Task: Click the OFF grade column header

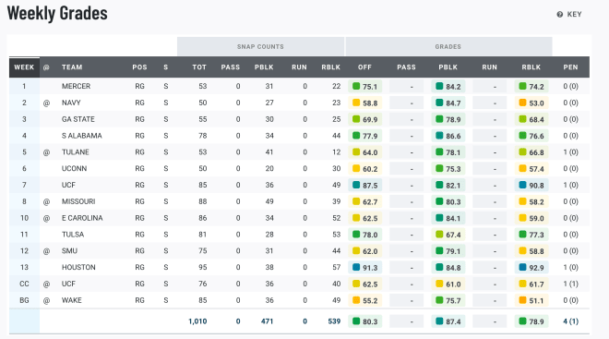Action: click(x=364, y=67)
